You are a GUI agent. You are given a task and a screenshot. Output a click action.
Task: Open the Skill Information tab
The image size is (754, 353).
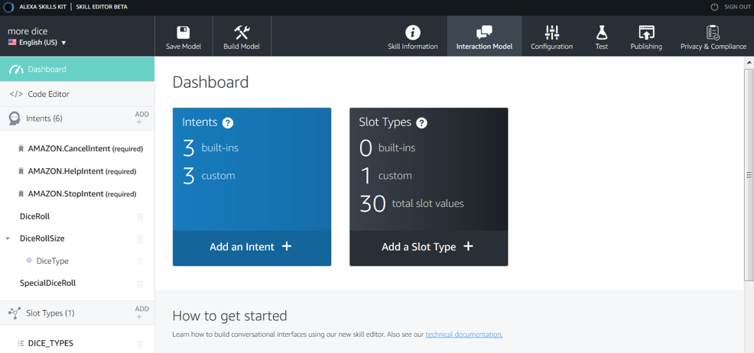pos(413,37)
